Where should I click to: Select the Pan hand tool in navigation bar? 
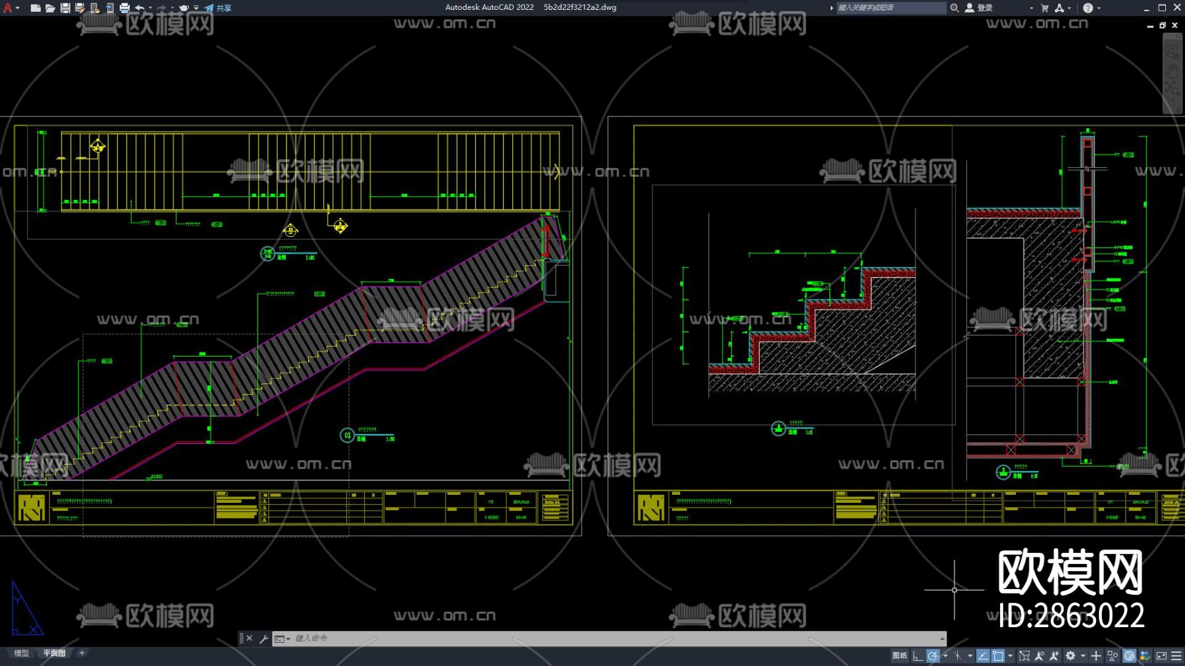[1172, 70]
